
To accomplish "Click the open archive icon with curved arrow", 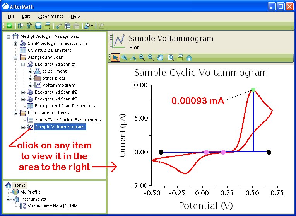I will 29,26.
